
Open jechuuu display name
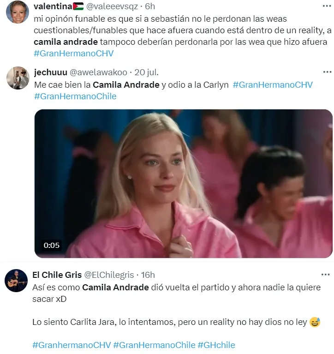pyautogui.click(x=51, y=72)
